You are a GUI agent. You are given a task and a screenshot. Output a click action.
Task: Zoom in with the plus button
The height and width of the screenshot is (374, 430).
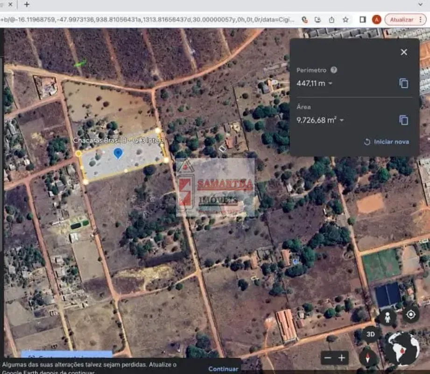coord(342,358)
